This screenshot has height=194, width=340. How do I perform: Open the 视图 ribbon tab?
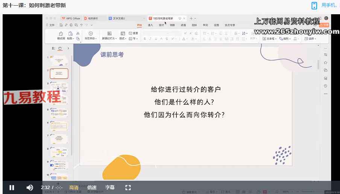click(216, 25)
